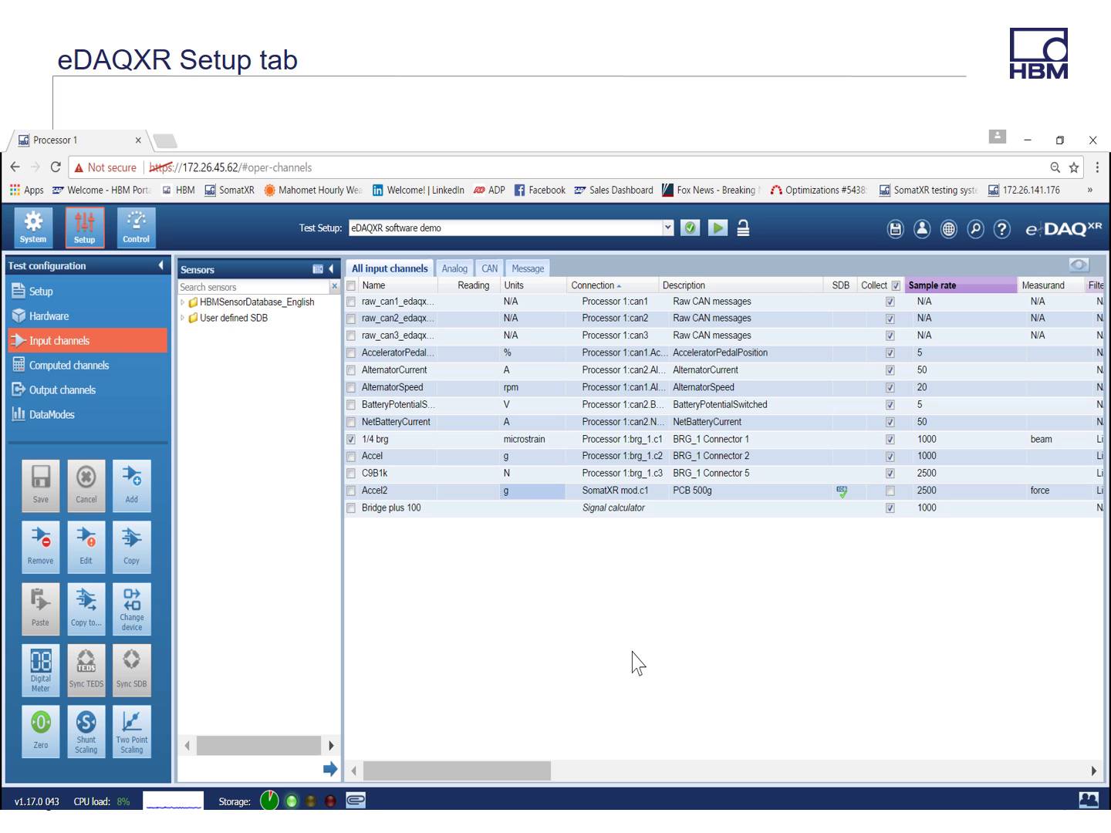Switch to the CAN tab
Screen dimensions: 1111x833
click(489, 268)
